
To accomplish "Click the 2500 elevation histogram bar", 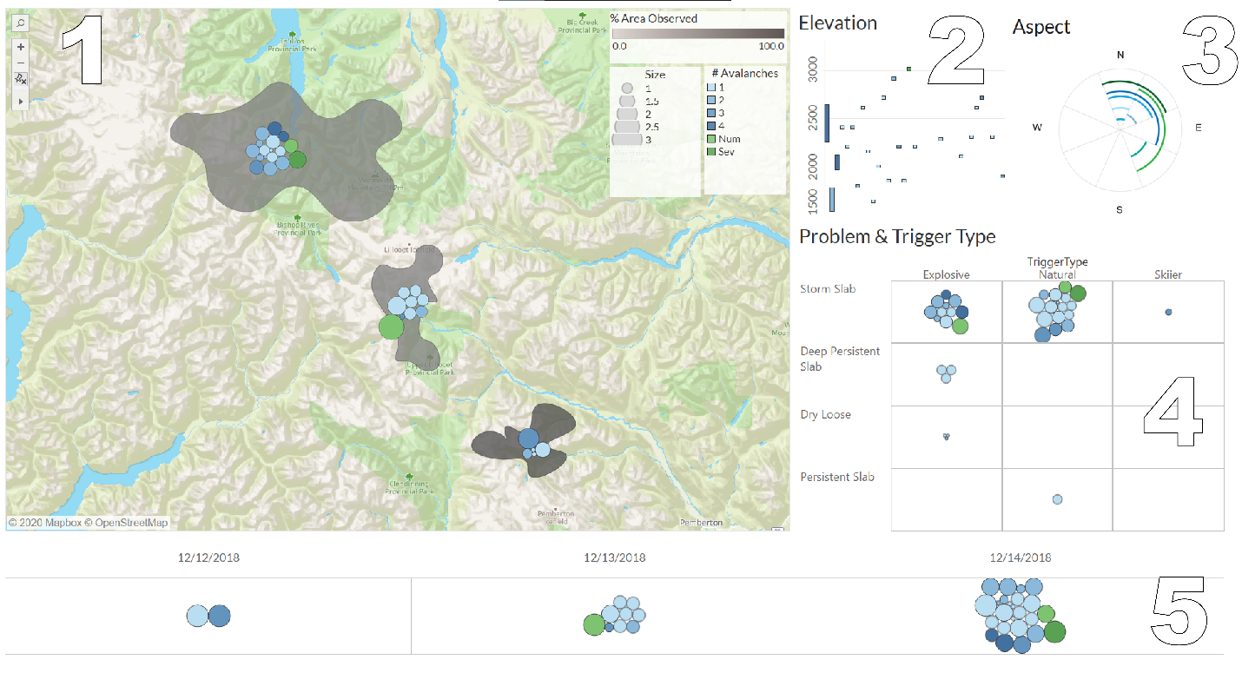I will tap(827, 122).
